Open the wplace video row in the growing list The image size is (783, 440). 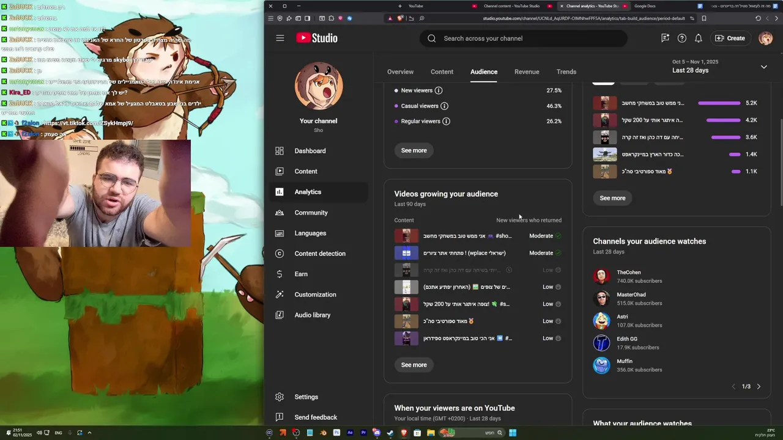pyautogui.click(x=478, y=253)
